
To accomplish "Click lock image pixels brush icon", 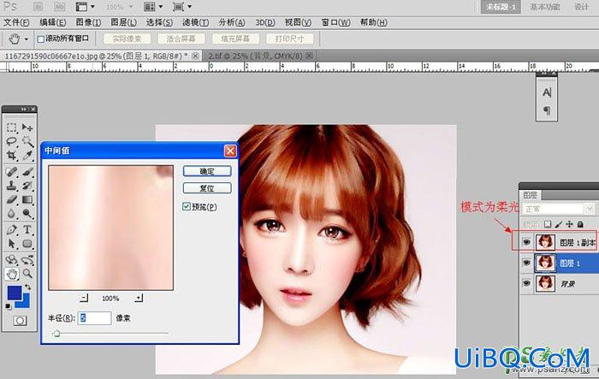I will pos(559,224).
